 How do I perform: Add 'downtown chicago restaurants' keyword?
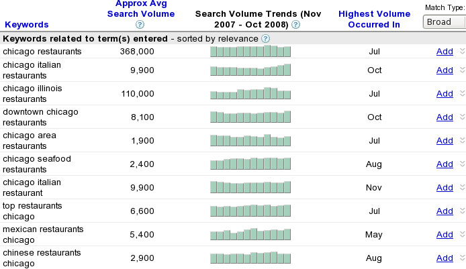click(x=445, y=117)
